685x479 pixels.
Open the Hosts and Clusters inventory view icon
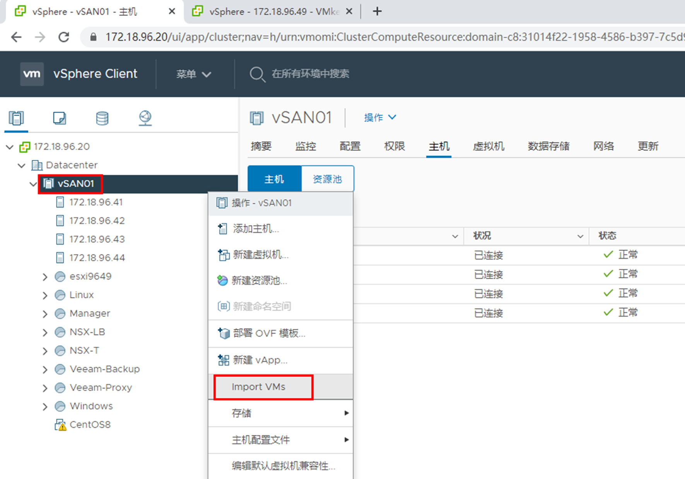click(16, 118)
